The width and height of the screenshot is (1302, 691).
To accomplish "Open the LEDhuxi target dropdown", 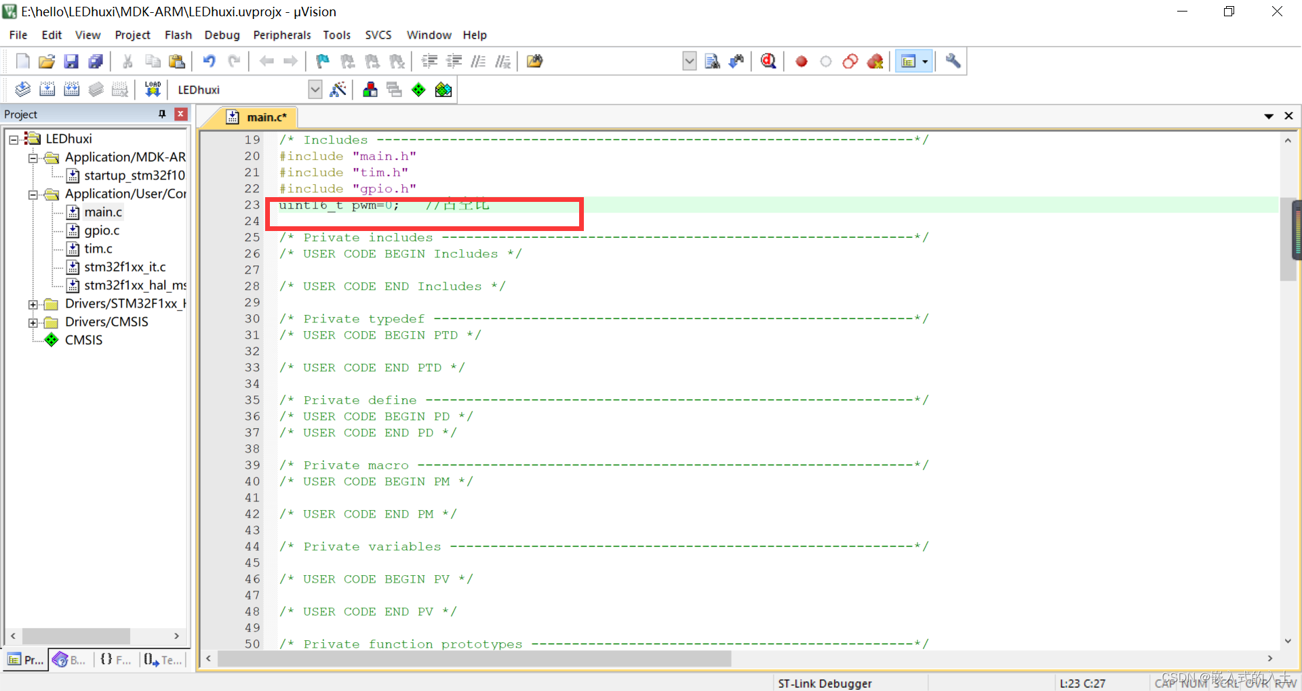I will pos(315,89).
